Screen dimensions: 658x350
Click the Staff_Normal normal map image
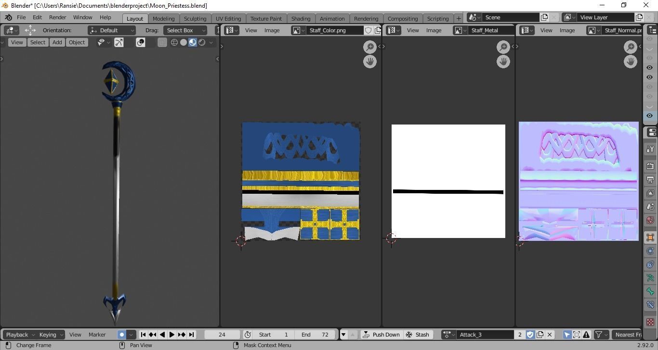coord(579,181)
